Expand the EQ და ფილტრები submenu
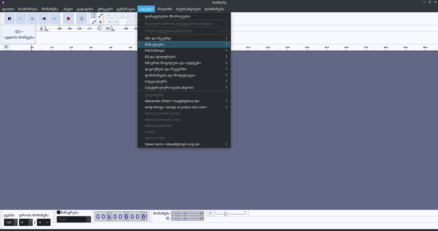The width and height of the screenshot is (438, 231). point(184,56)
